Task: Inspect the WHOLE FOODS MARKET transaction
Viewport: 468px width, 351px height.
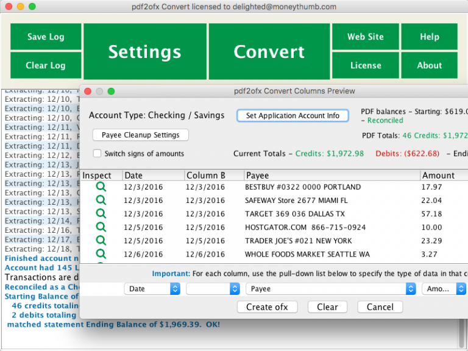Action: (x=101, y=254)
